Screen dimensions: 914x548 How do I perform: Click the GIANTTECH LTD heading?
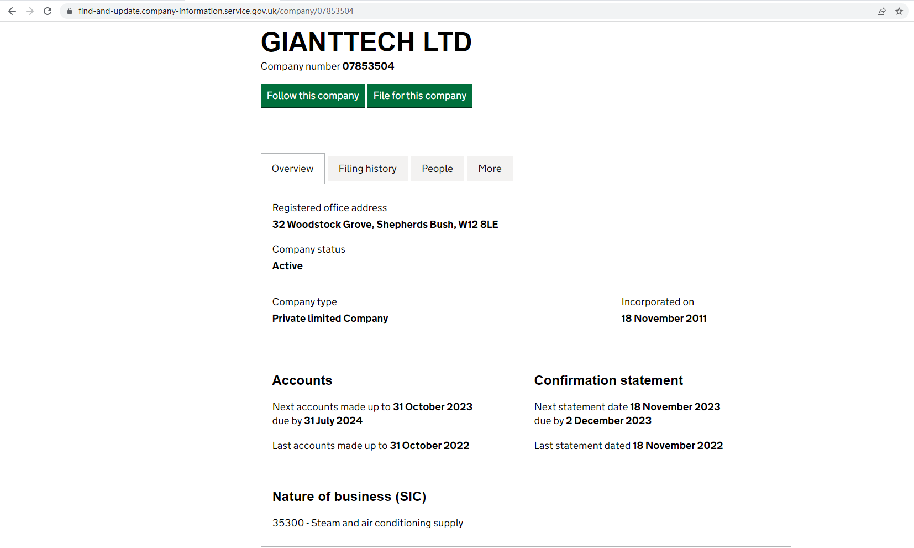[x=366, y=42]
